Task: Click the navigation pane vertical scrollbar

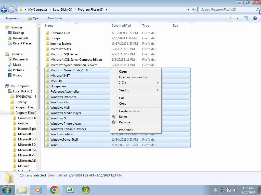Action: (x=38, y=68)
